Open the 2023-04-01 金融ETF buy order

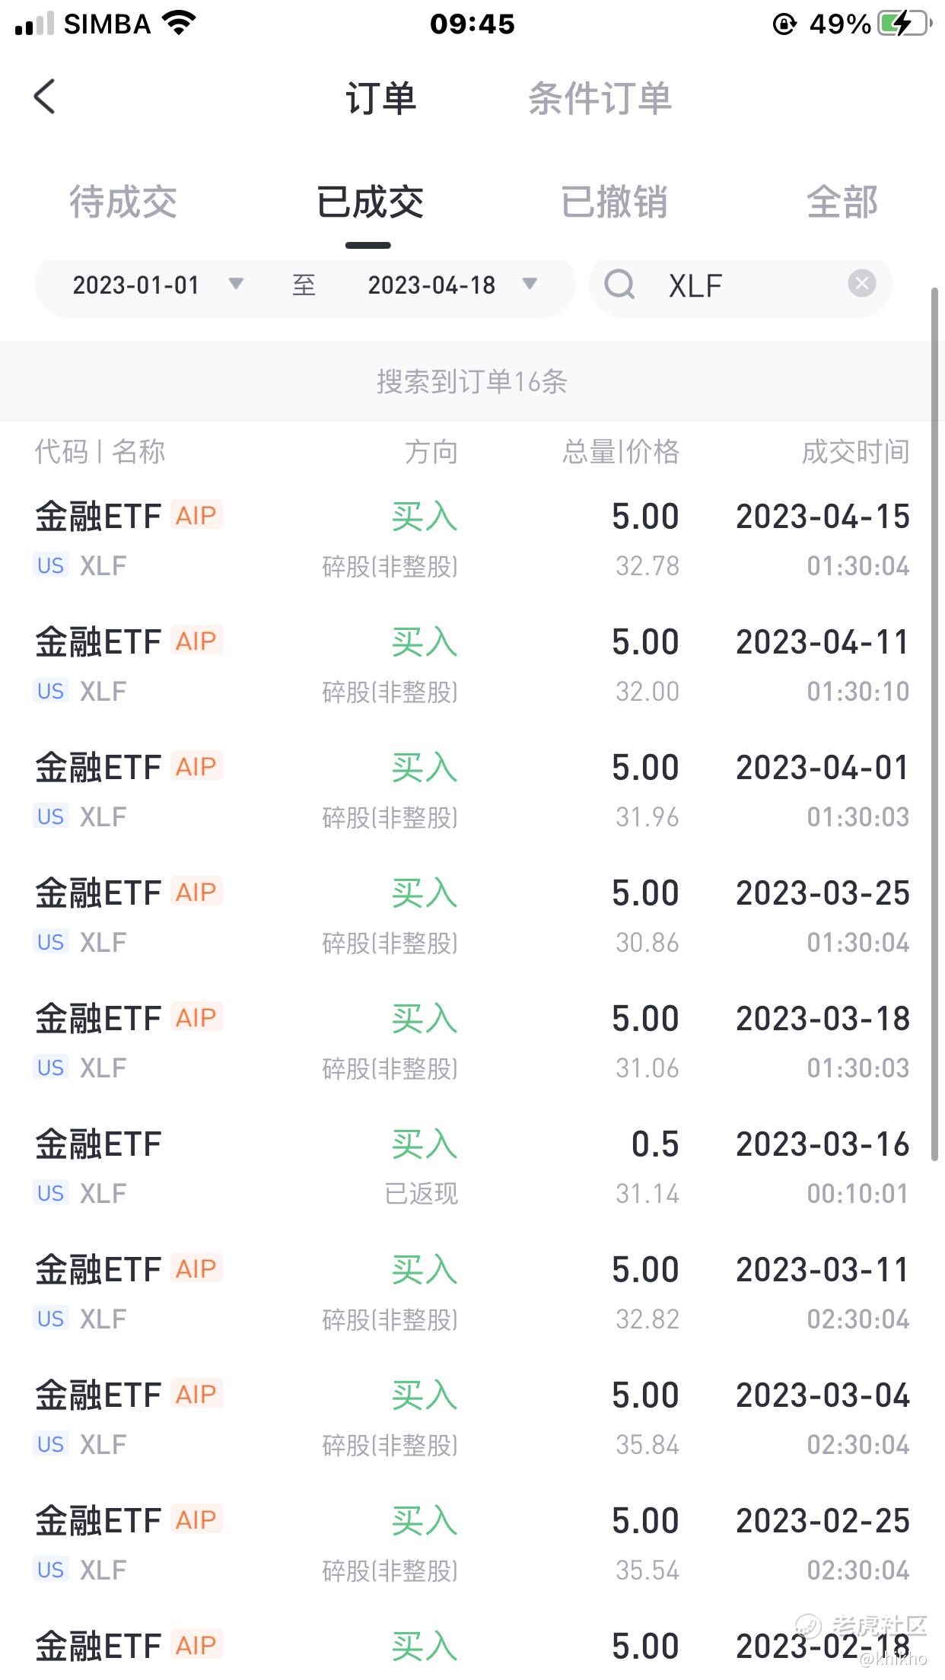pos(472,791)
